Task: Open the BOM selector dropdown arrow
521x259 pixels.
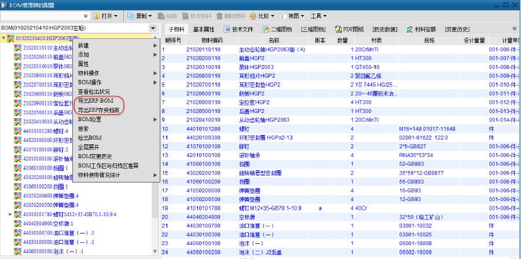Action: pyautogui.click(x=153, y=28)
